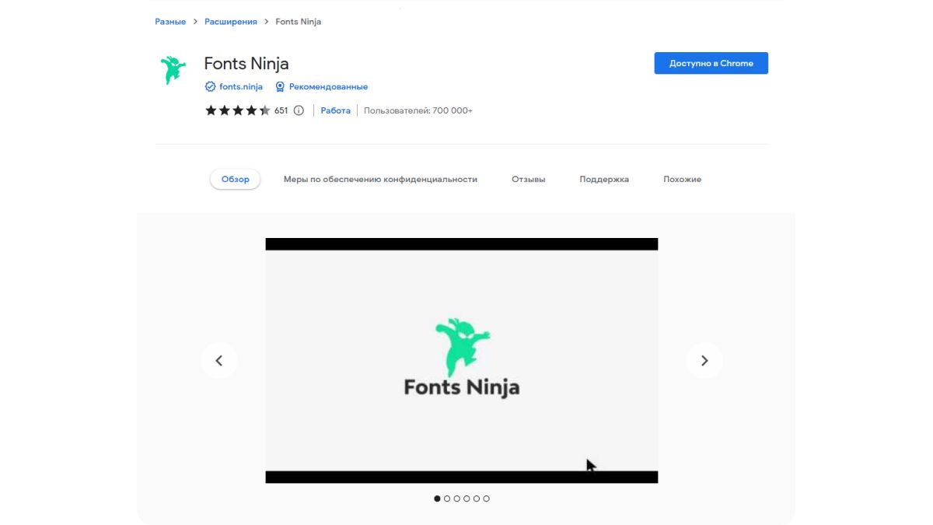Screen dimensions: 933x525
Task: Click the last half-filled rating star
Action: point(264,110)
